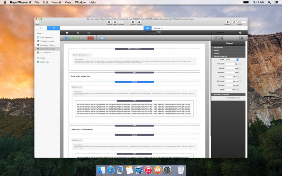282x176 pixels.
Task: Open Notification Center in the menu bar
Action: [x=277, y=2]
